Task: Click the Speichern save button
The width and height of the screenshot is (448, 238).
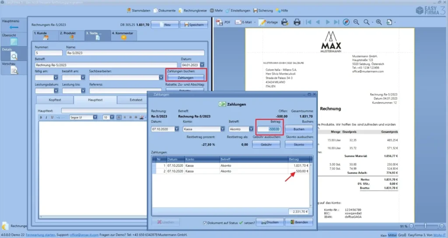Action: 192,25
